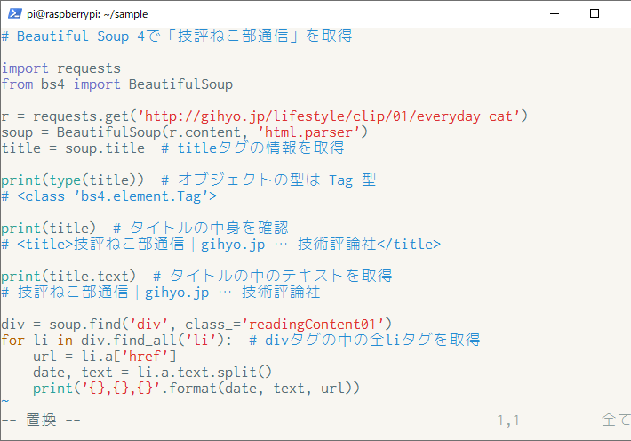Click "url = li.a['href']" line
The height and width of the screenshot is (441, 631).
coord(105,357)
